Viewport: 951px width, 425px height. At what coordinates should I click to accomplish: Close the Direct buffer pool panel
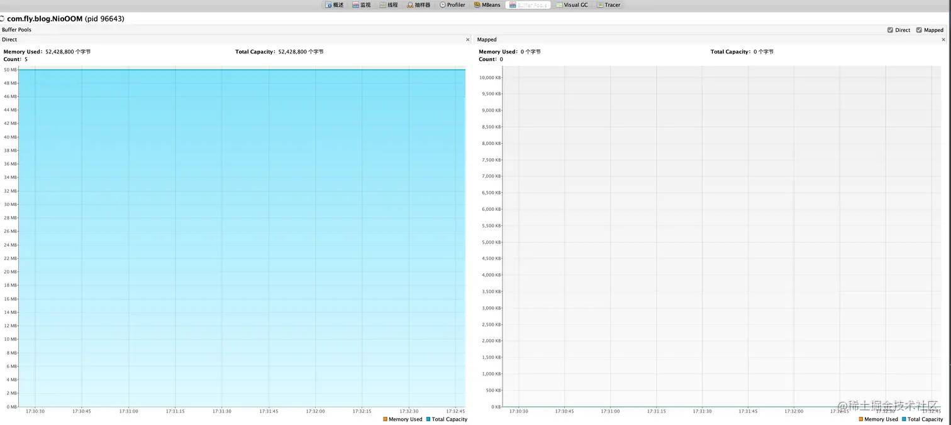467,40
